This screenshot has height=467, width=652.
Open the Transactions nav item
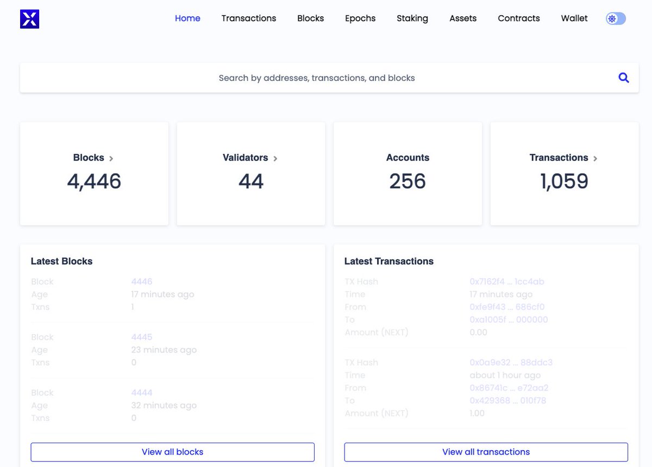[249, 18]
